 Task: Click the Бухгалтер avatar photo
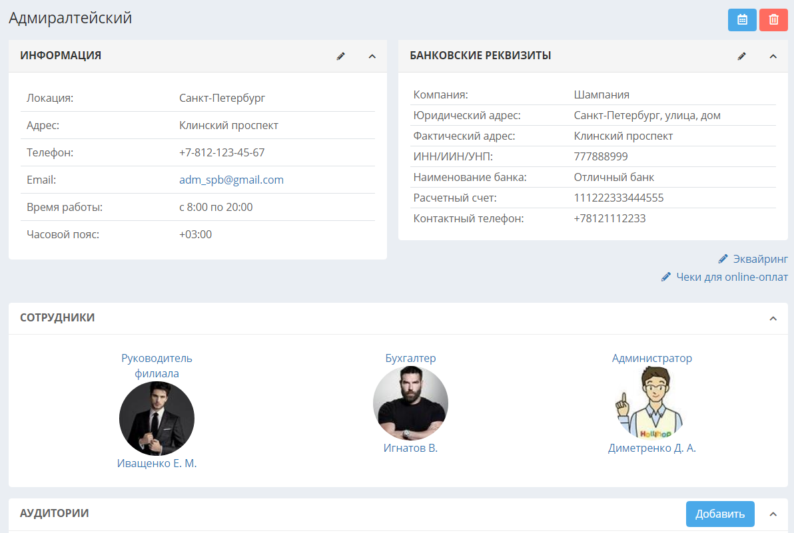[x=410, y=403]
